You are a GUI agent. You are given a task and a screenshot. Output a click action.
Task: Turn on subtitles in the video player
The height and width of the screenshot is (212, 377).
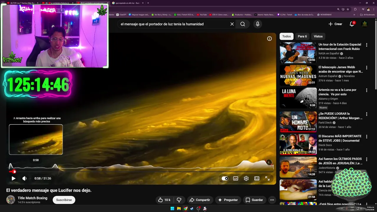(x=236, y=178)
